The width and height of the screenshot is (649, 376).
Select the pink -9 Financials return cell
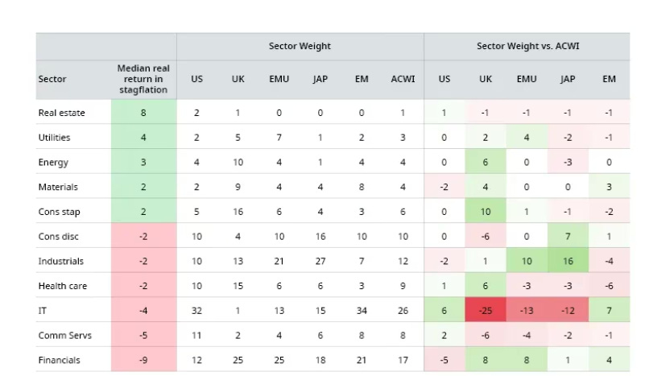pyautogui.click(x=143, y=359)
